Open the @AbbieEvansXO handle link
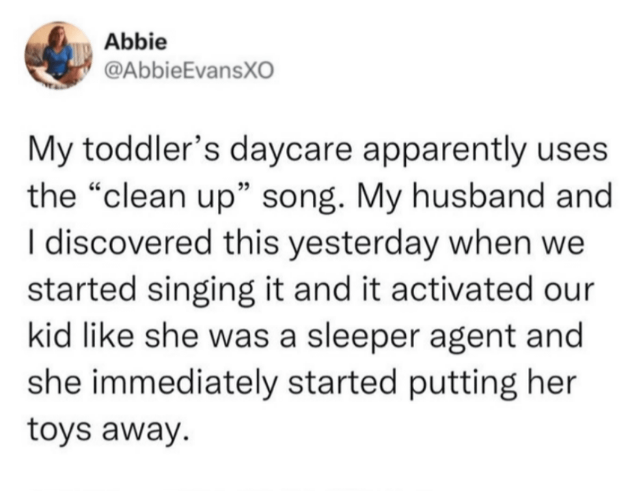Image resolution: width=632 pixels, height=491 pixels. [x=189, y=70]
